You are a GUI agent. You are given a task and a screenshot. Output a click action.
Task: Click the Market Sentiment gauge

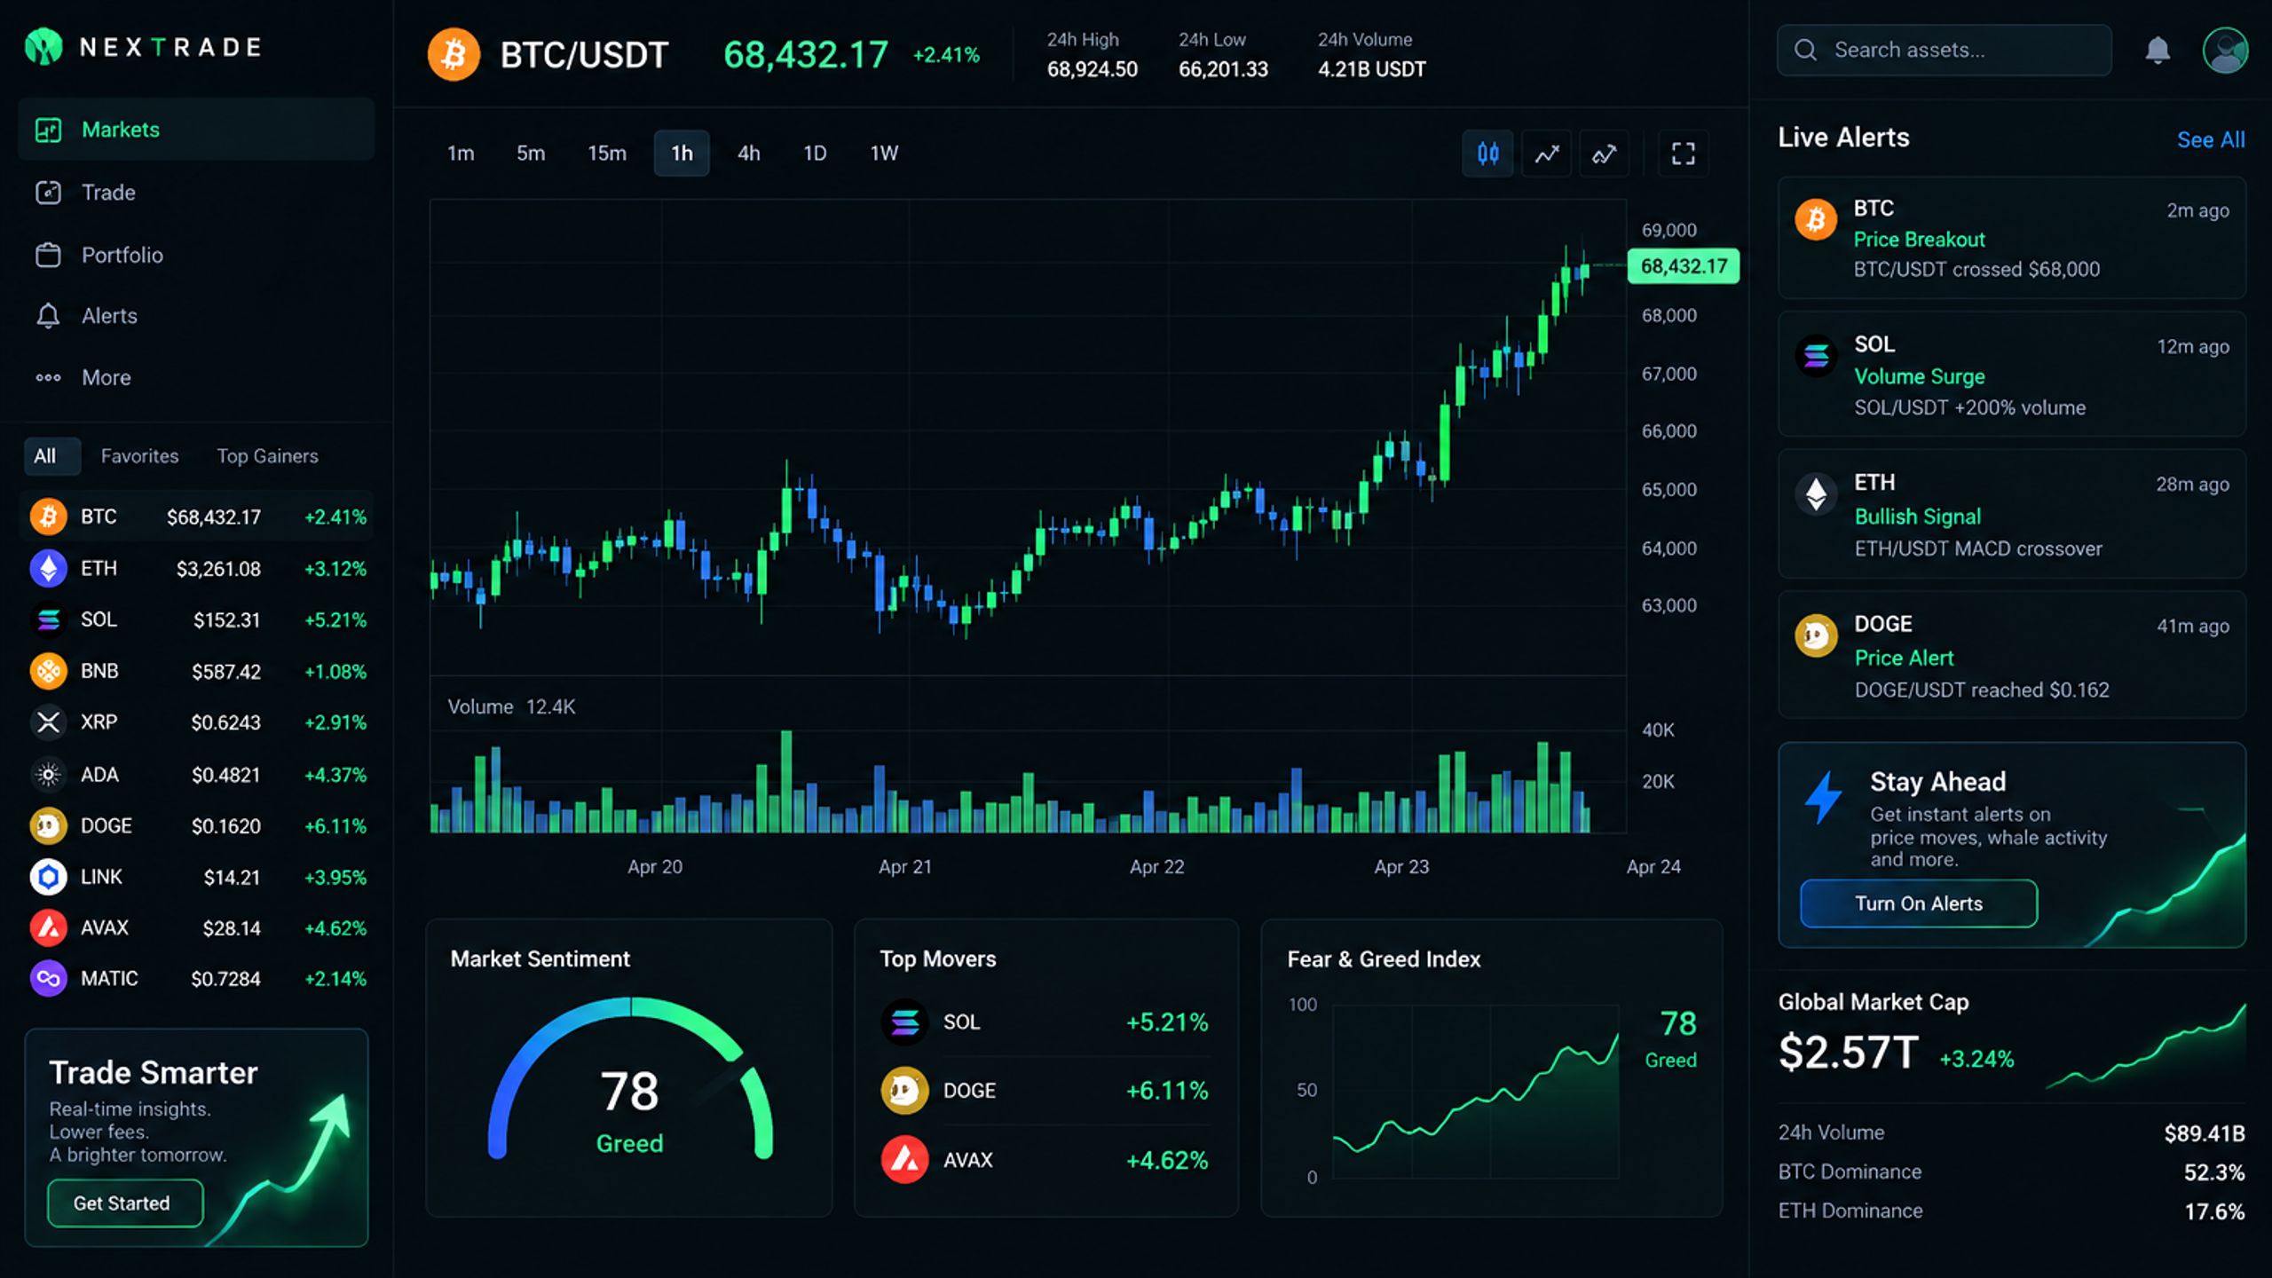[630, 1078]
